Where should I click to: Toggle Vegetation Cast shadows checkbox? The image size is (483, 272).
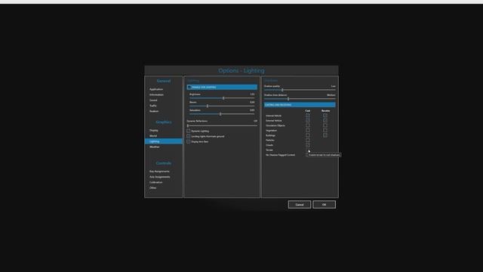307,131
